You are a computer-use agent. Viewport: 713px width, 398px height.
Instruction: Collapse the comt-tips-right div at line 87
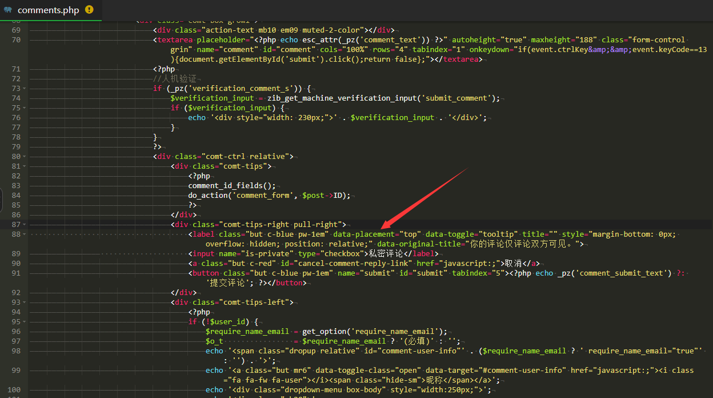pos(25,225)
